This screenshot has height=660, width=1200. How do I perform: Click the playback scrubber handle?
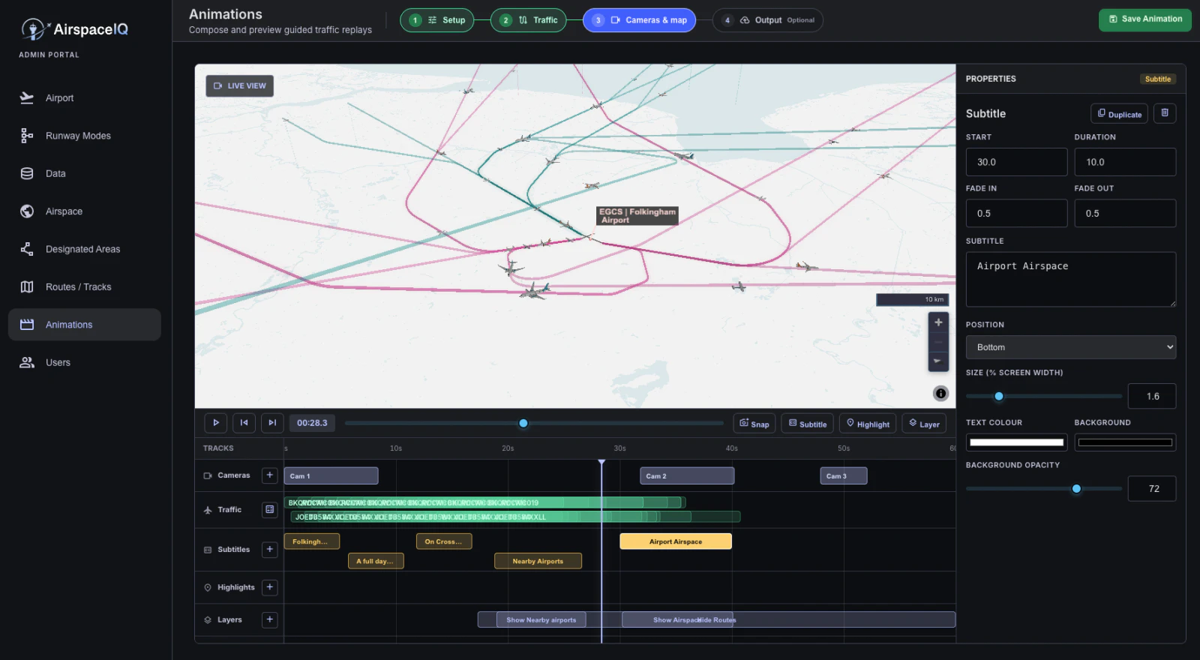tap(523, 423)
